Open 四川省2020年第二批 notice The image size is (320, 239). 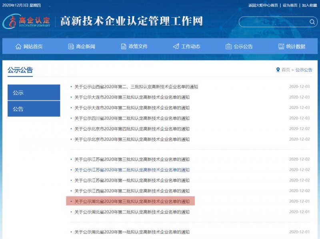132,118
